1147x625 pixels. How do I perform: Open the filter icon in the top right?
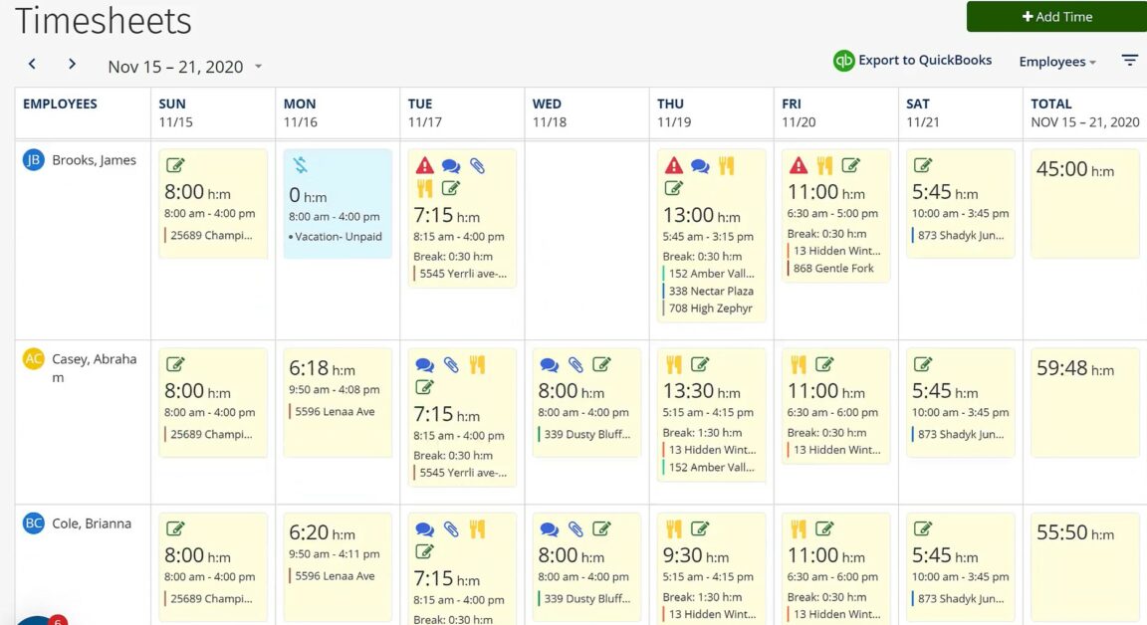[x=1129, y=60]
